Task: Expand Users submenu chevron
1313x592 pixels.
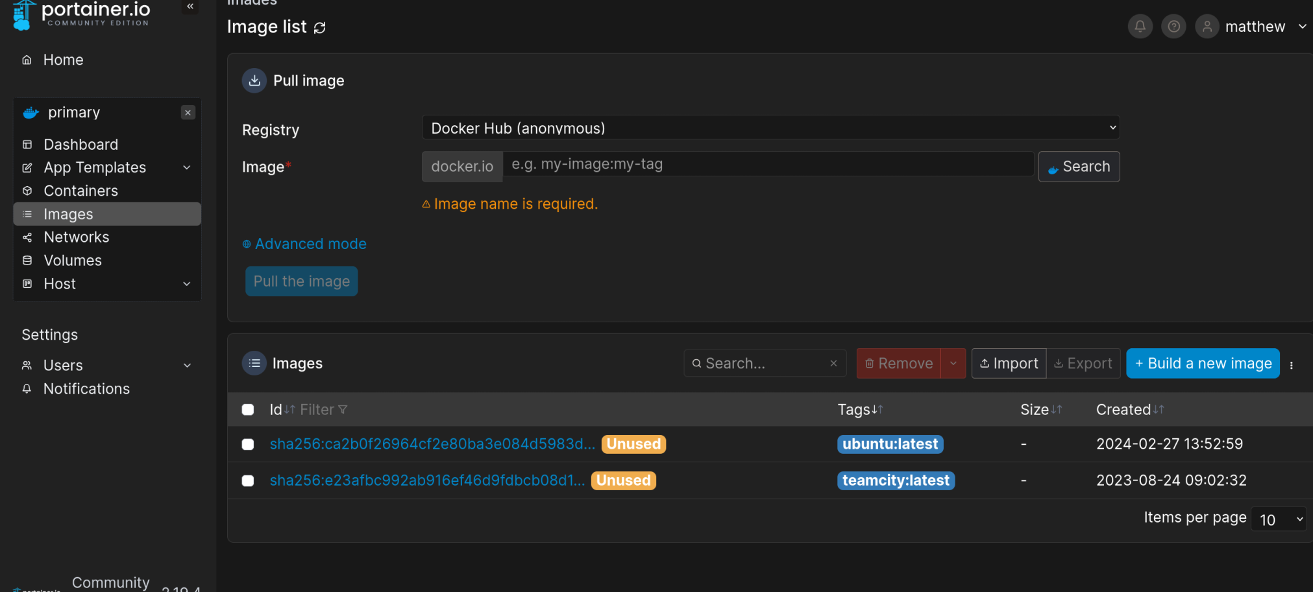Action: pyautogui.click(x=187, y=366)
